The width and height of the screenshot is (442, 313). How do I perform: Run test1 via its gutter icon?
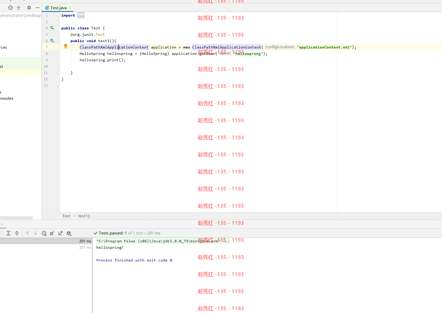click(52, 41)
